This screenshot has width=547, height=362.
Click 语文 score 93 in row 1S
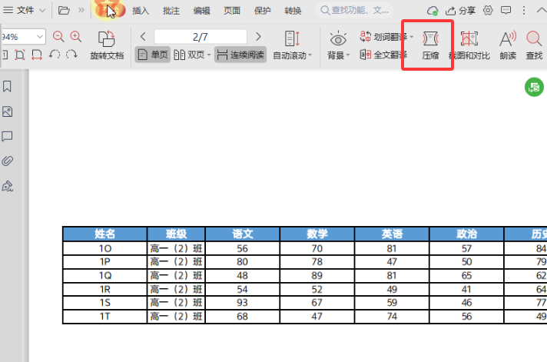coord(243,303)
